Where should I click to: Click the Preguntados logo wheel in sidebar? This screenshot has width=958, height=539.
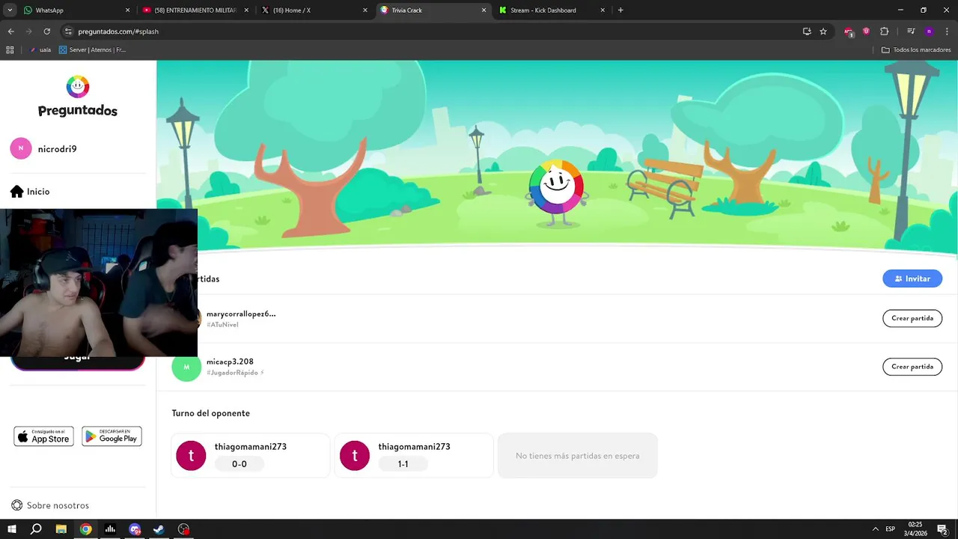pyautogui.click(x=78, y=87)
